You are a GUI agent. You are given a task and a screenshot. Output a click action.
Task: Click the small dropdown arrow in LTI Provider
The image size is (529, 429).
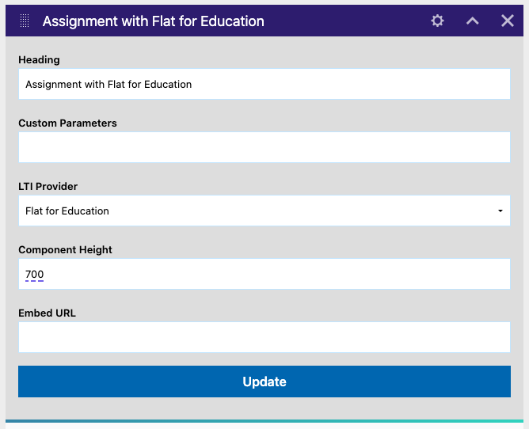500,211
